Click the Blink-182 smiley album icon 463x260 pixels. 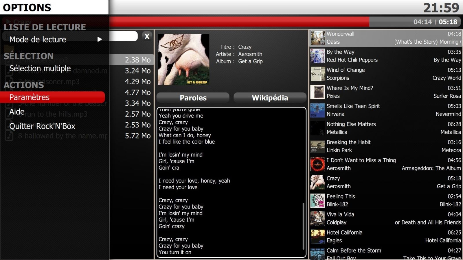tap(318, 200)
